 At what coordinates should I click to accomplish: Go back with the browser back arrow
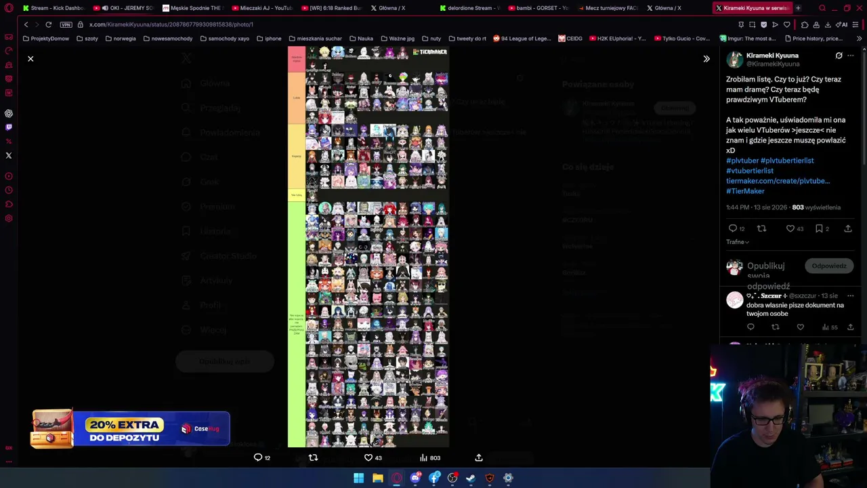pos(26,24)
